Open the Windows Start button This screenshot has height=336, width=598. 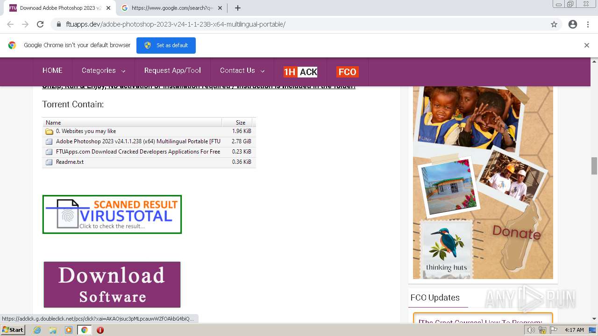13,330
